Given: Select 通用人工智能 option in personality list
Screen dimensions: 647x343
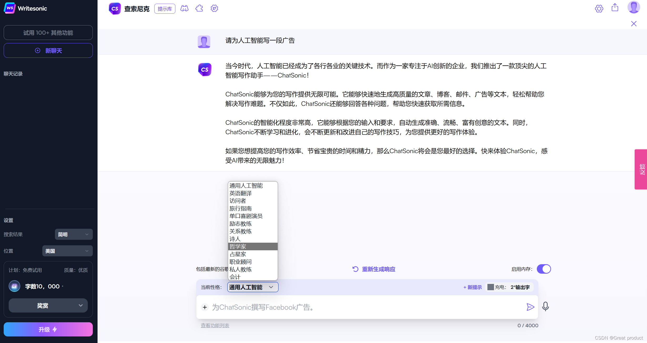Looking at the screenshot, I should (253, 186).
